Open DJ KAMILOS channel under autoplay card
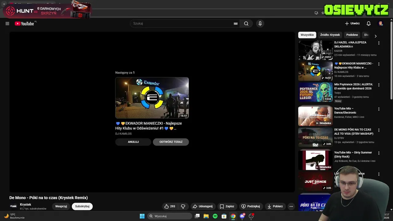This screenshot has height=221, width=393. tap(123, 134)
